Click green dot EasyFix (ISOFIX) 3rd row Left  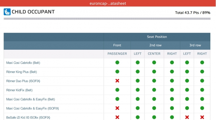click(187, 108)
